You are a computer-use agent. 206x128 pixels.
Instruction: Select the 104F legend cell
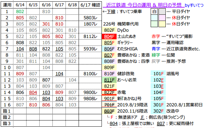pyautogui.click(x=158, y=92)
